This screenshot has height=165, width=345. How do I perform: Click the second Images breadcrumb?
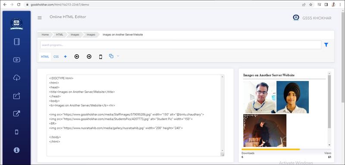(x=91, y=35)
